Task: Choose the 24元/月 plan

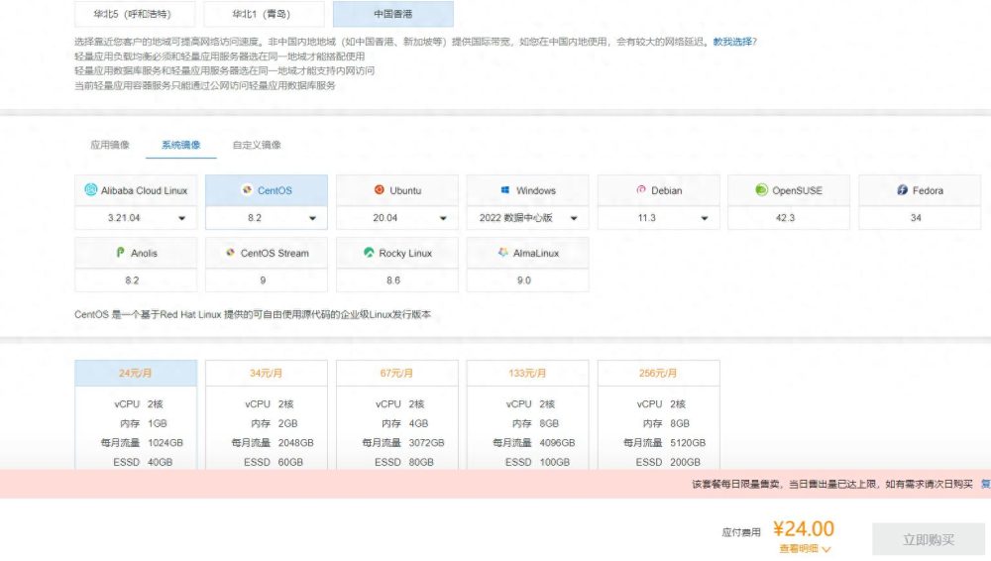Action: click(136, 373)
